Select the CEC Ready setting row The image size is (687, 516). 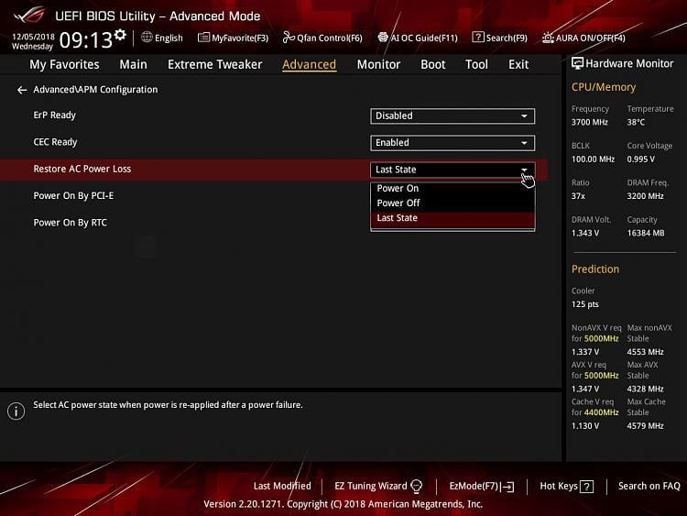click(274, 142)
